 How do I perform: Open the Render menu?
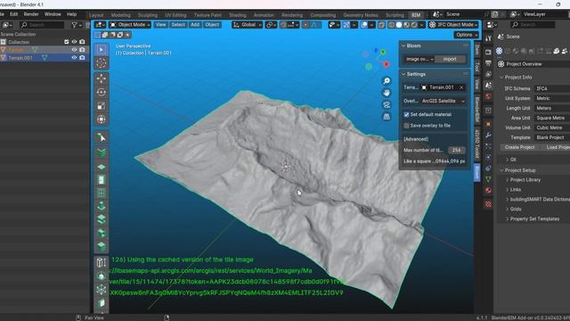coord(31,14)
